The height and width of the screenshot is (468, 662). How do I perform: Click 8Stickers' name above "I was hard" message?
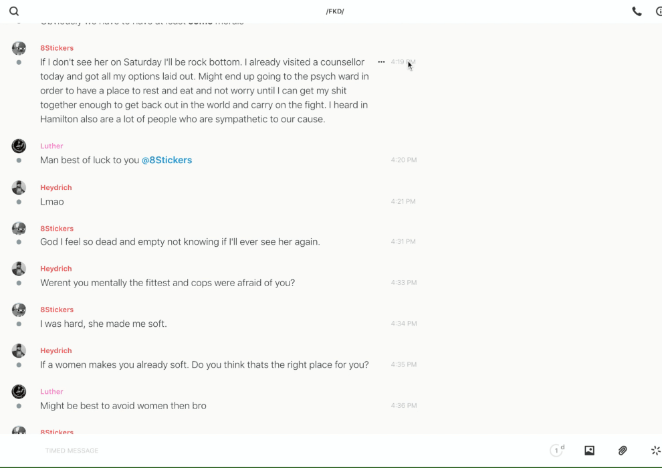point(57,310)
